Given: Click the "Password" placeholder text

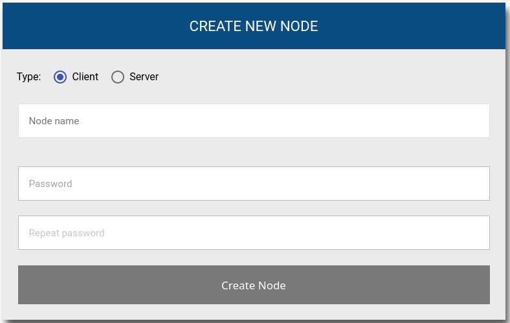Looking at the screenshot, I should [50, 184].
